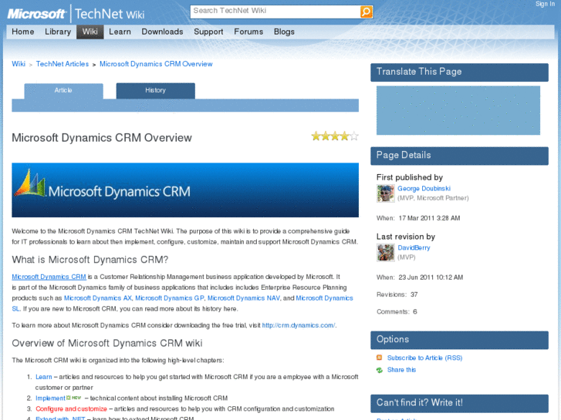Open the Microsoft Dynamics NAV link
561x420 pixels.
(x=244, y=298)
